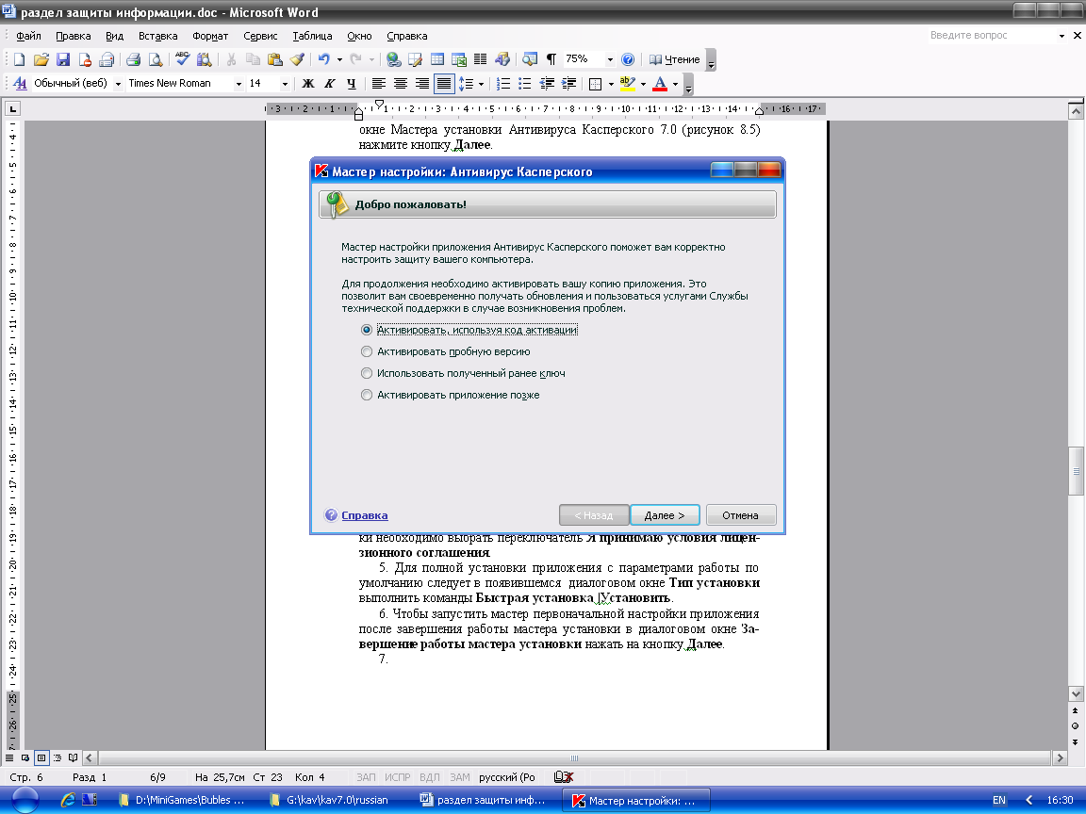Click the Permission icon in the toolbar
Screen dimensions: 1086x814
[85, 59]
